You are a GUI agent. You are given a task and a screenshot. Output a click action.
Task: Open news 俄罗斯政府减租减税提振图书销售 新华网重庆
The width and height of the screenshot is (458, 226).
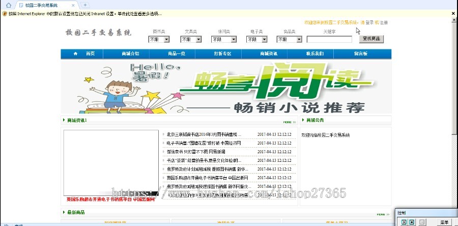[x=209, y=186]
